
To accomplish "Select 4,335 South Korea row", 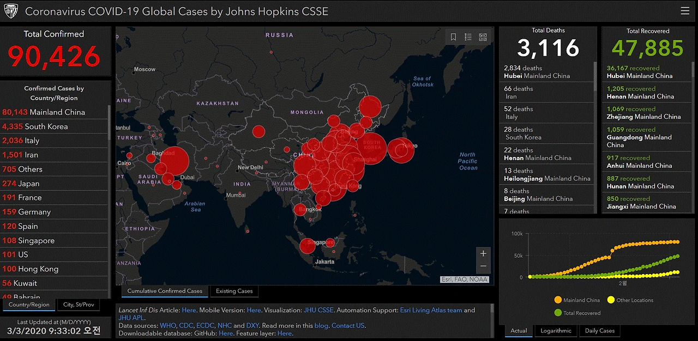I will (54, 126).
